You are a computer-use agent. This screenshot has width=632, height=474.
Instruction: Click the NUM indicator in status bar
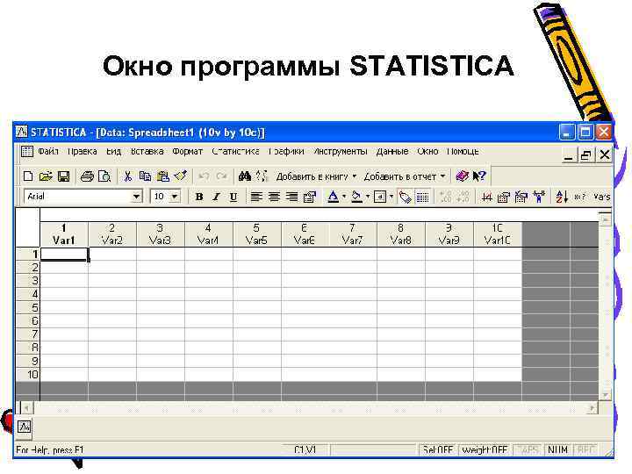558,449
